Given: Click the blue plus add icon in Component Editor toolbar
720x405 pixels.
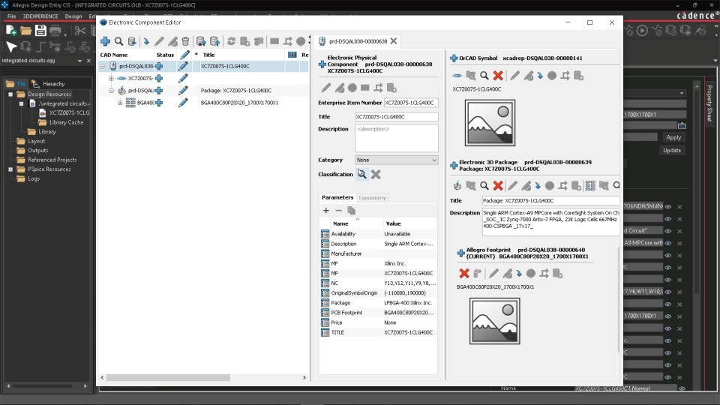Looking at the screenshot, I should (x=105, y=41).
